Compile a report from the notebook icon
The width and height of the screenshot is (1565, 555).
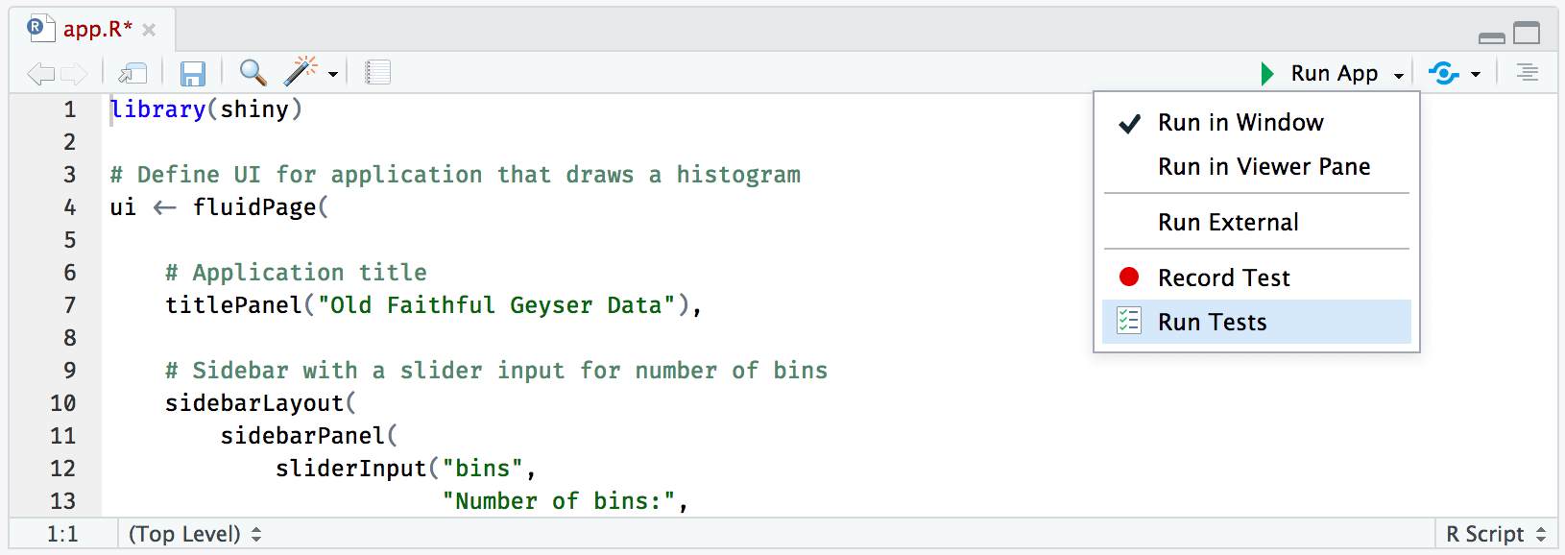[376, 71]
